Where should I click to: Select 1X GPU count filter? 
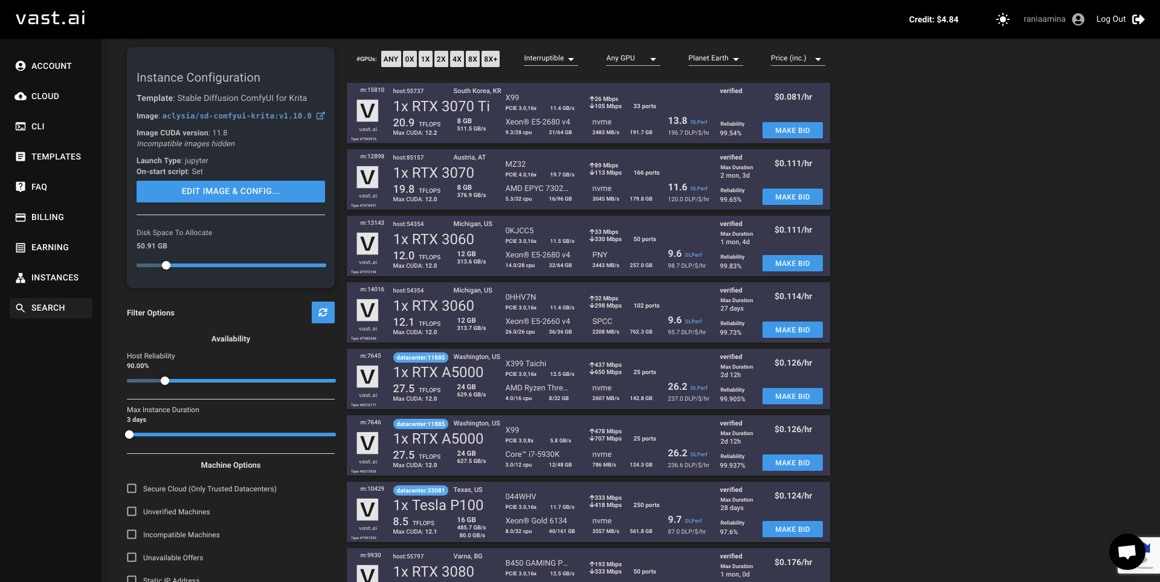(x=425, y=59)
